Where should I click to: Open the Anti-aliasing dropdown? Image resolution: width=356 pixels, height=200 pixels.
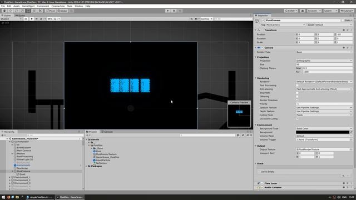click(x=324, y=89)
